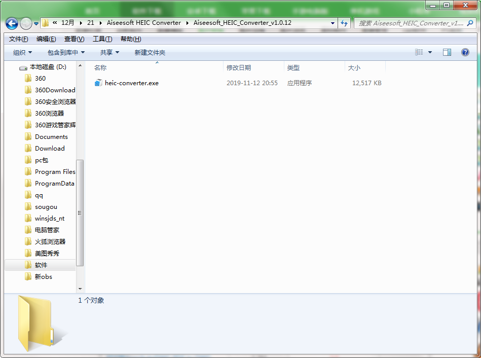Focus the search box for this folder

(411, 23)
